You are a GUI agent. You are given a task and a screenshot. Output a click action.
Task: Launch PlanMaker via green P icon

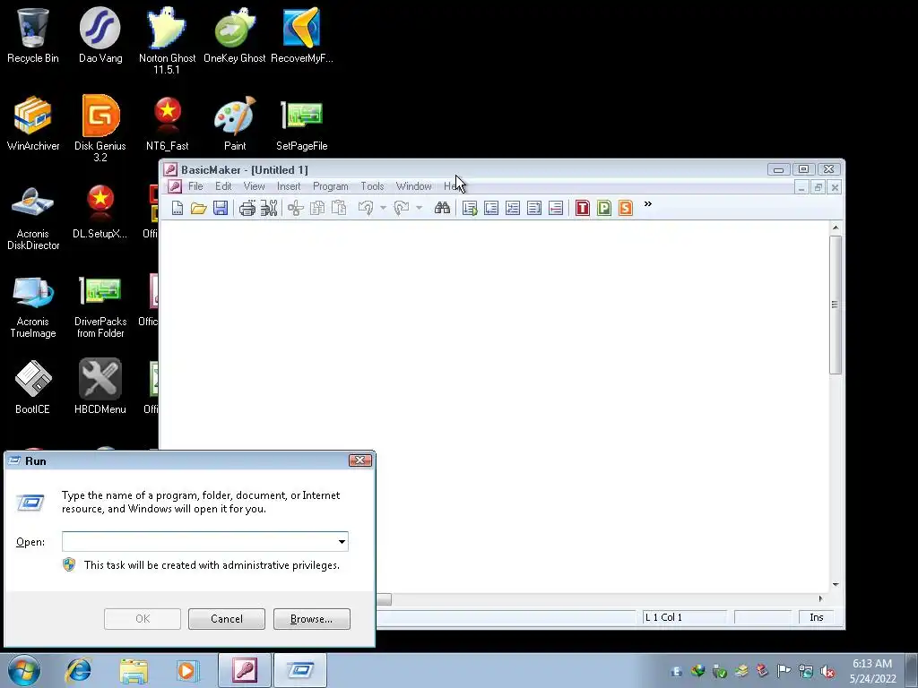pos(604,208)
